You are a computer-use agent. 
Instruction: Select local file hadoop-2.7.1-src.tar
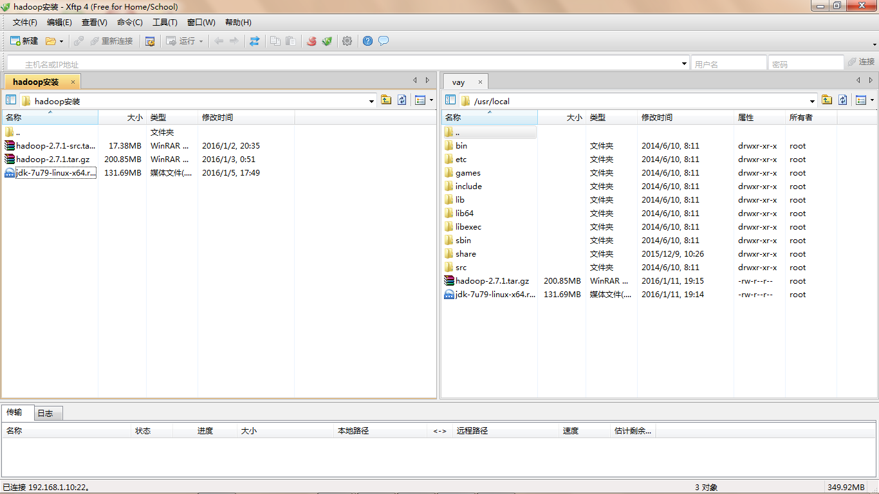[50, 146]
